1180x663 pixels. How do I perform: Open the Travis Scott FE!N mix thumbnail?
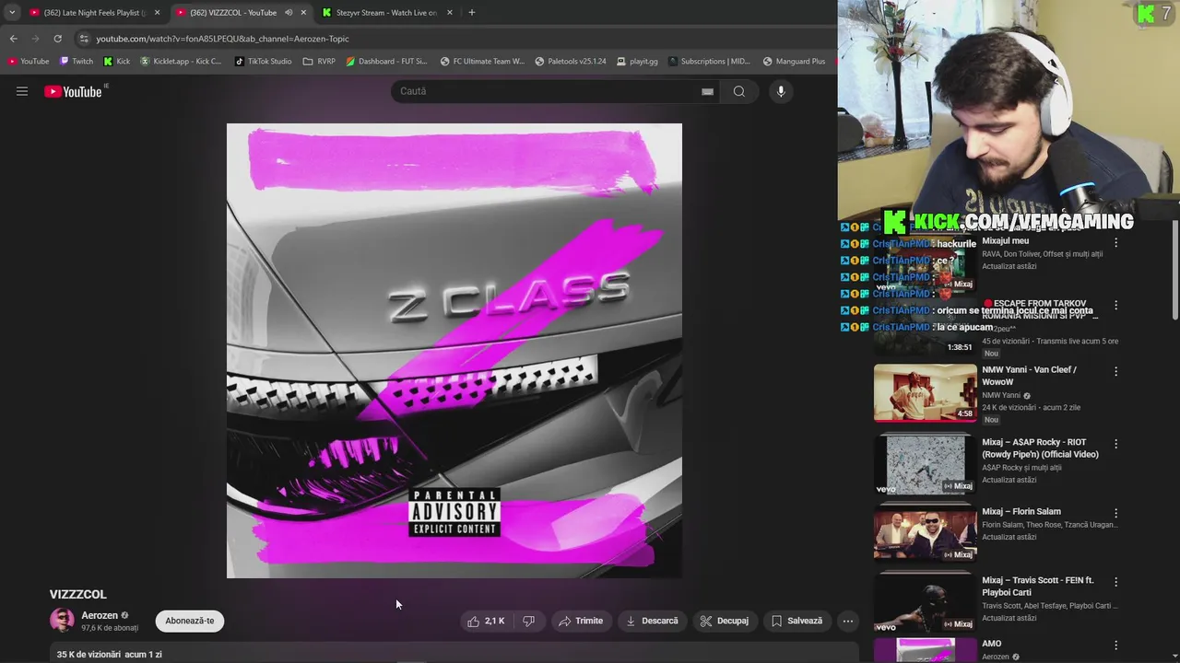[x=926, y=602]
